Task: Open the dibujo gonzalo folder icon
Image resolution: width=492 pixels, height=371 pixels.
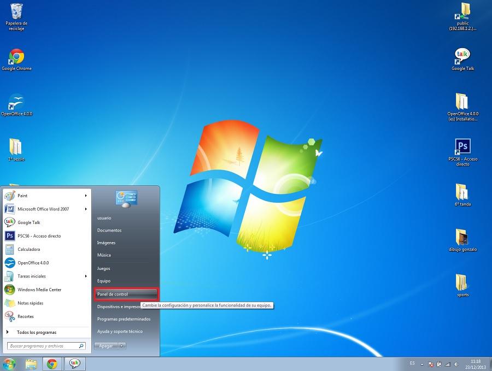Action: [462, 237]
